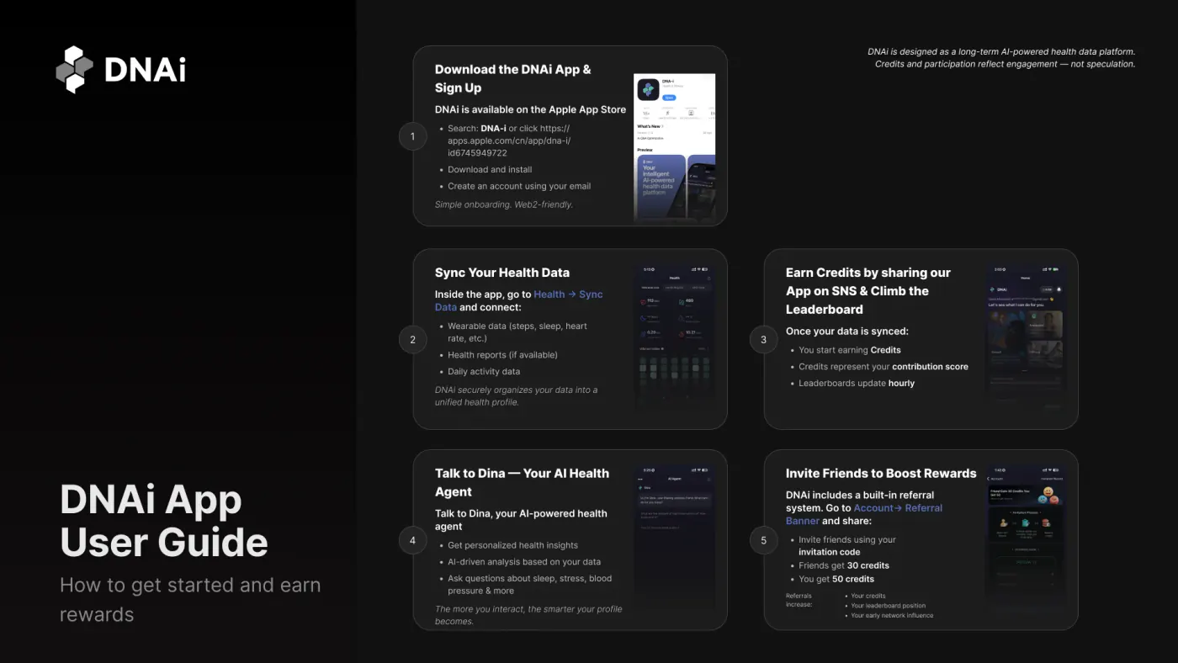Click "Your early network influence" item
Image resolution: width=1178 pixels, height=663 pixels.
pos(892,616)
